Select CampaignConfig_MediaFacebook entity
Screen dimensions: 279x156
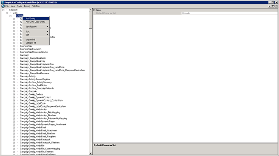(35, 140)
